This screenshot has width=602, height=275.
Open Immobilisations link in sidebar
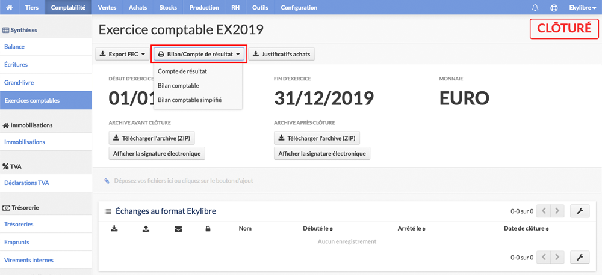tap(46, 142)
